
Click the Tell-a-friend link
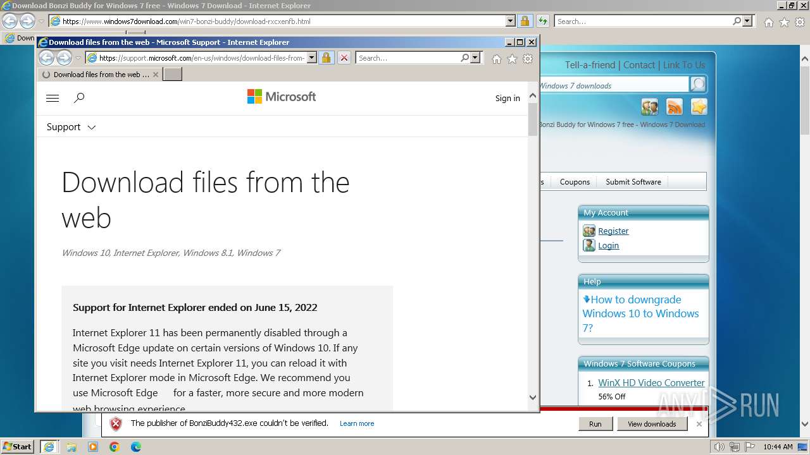coord(590,65)
